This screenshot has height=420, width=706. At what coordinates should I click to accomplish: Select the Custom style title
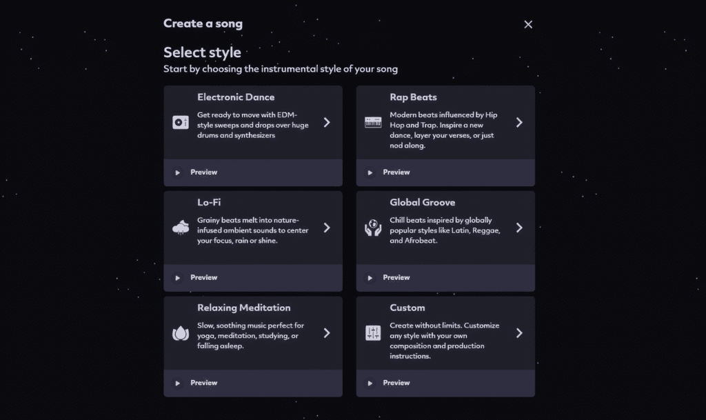[x=407, y=308]
